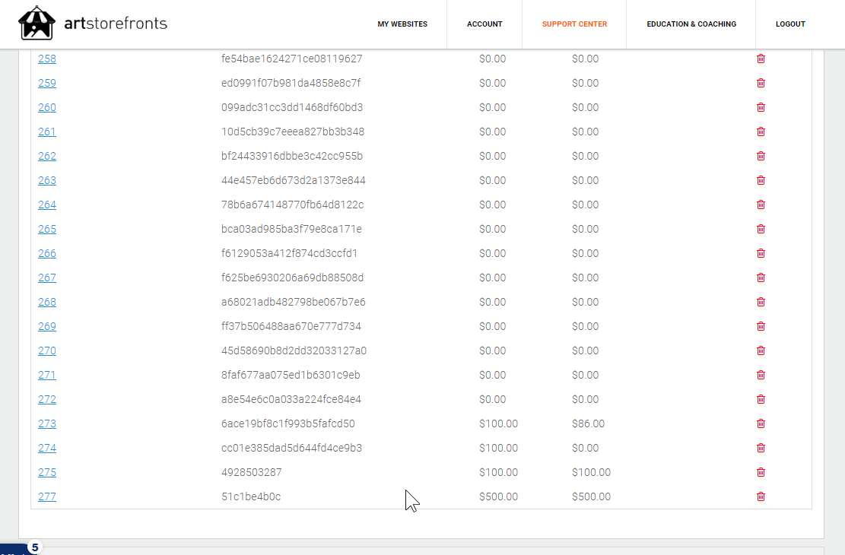Viewport: 845px width, 555px height.
Task: Click trash icon for row 270
Action: (x=761, y=350)
